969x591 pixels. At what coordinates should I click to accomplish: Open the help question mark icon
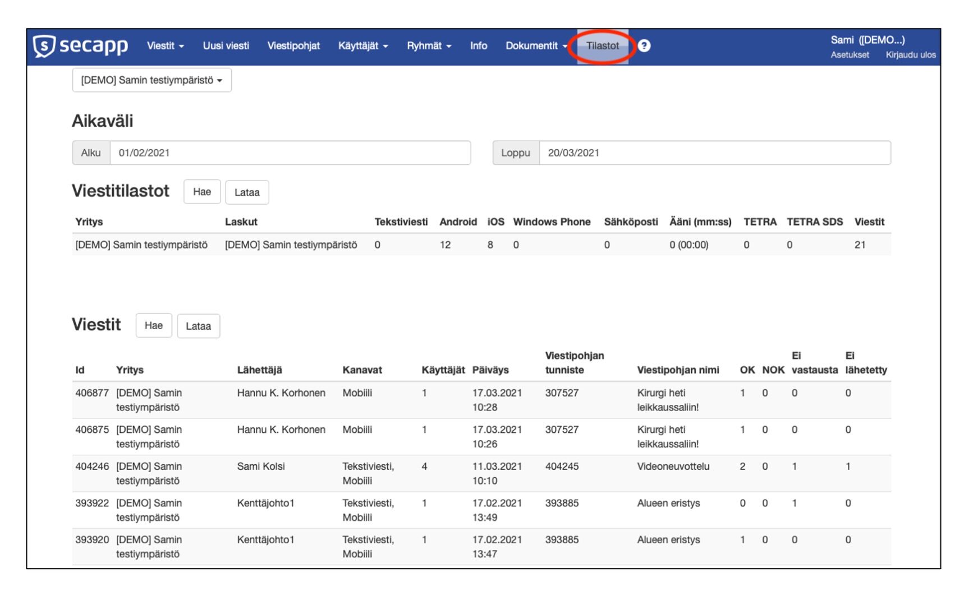644,46
